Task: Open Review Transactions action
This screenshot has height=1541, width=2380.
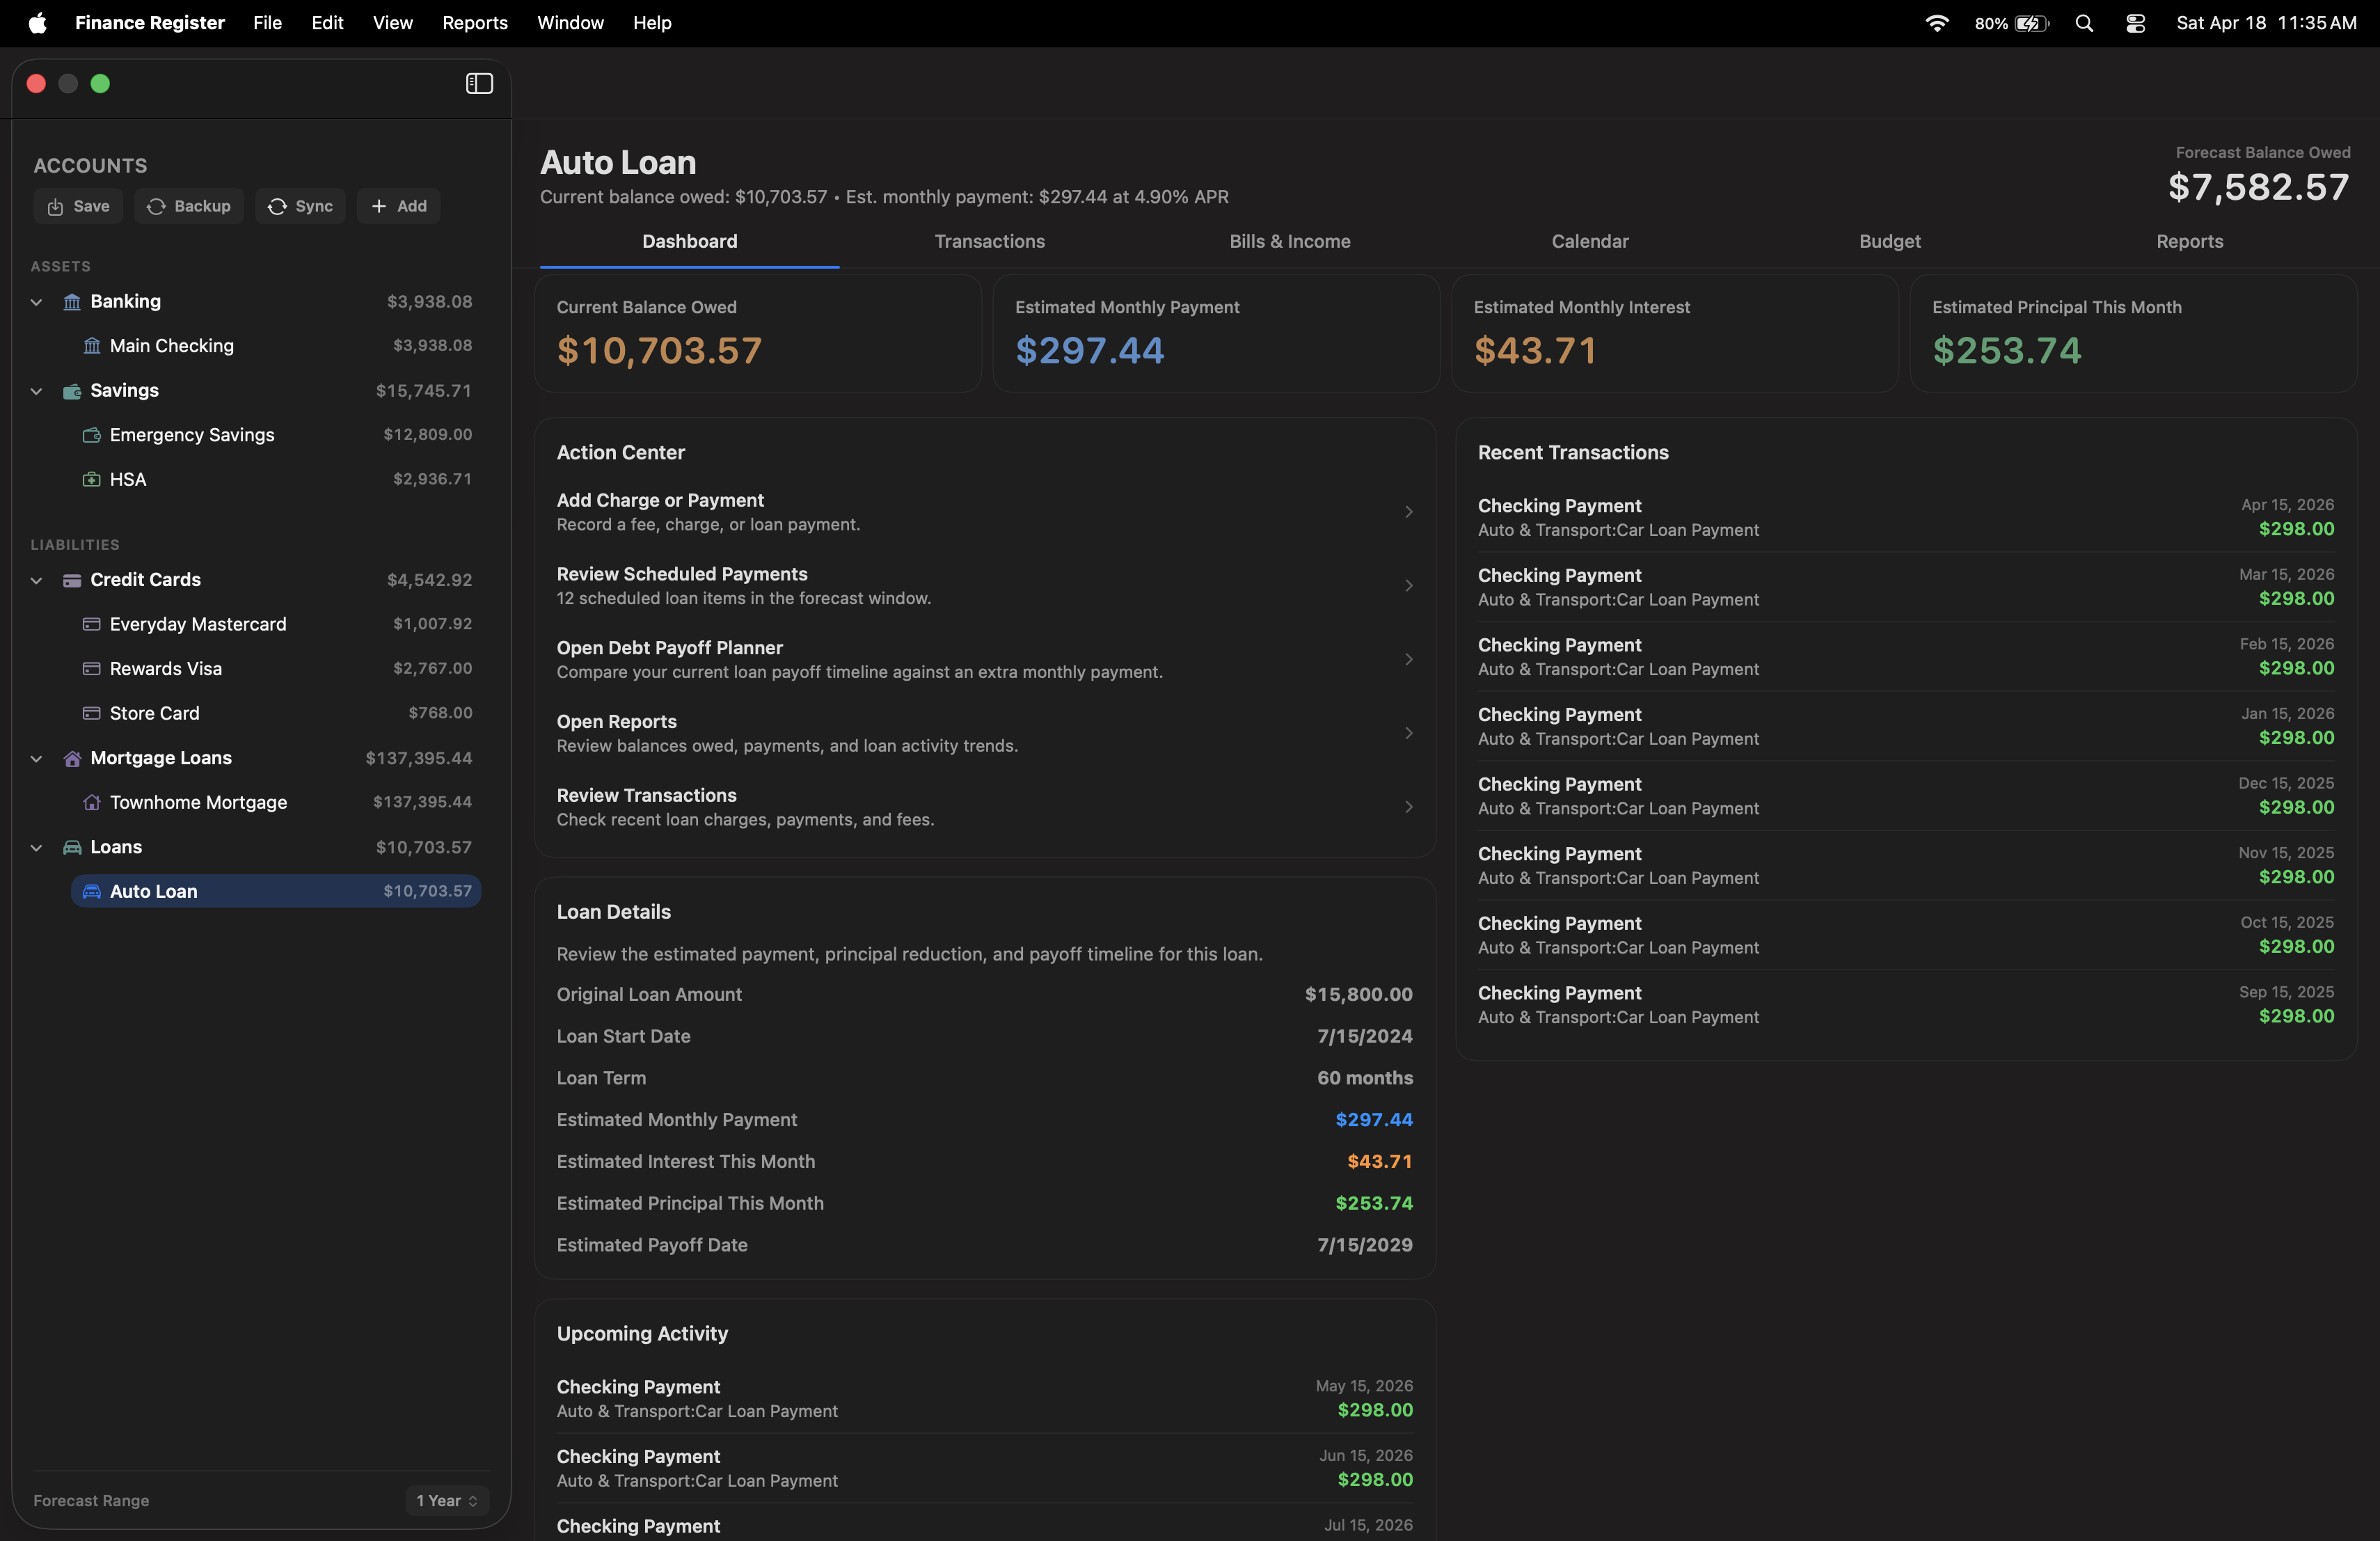Action: pyautogui.click(x=985, y=807)
